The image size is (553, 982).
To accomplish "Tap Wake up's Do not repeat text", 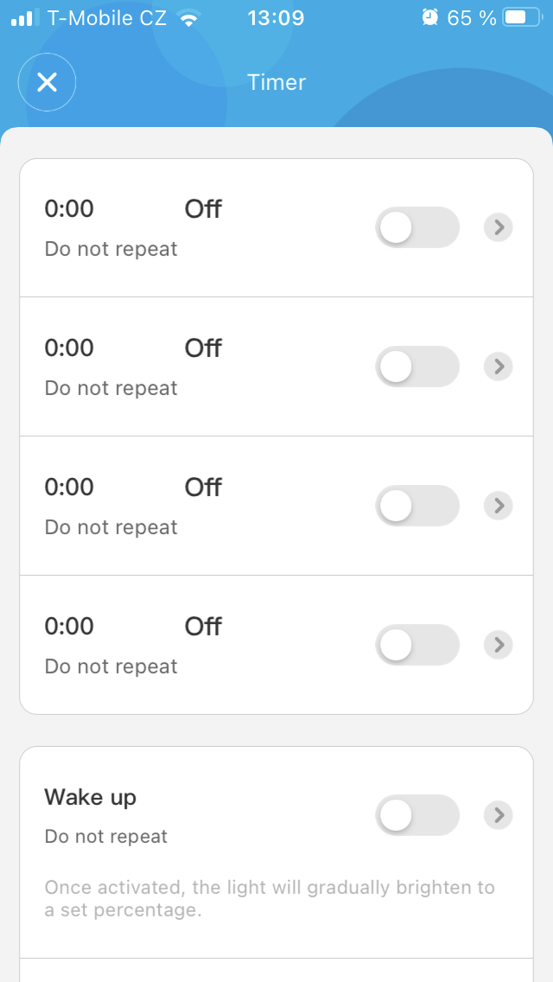I will (x=105, y=837).
